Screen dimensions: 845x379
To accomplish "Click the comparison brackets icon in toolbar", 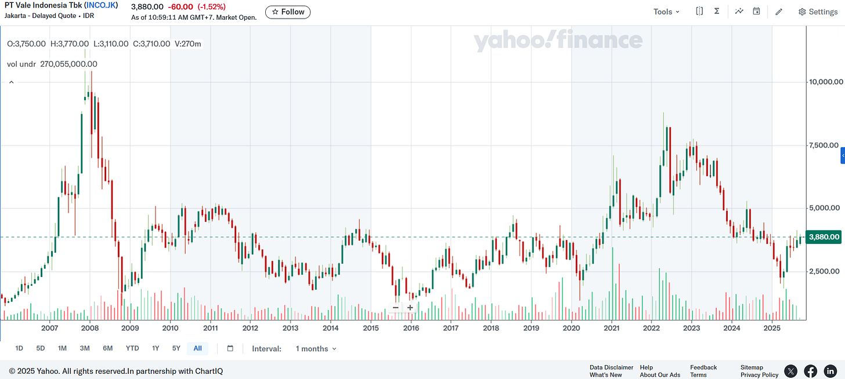I will 699,12.
